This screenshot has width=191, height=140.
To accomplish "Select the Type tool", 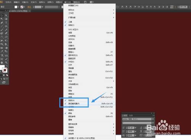I will [x=6, y=23].
